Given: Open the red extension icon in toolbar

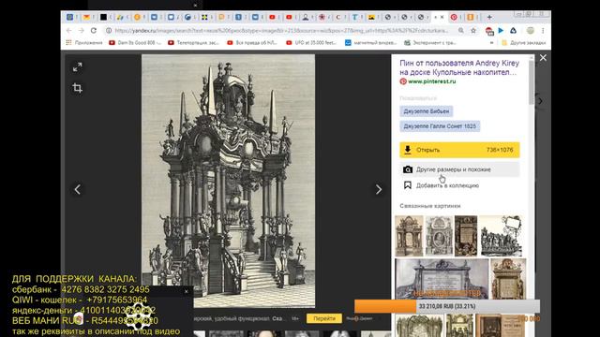Looking at the screenshot, I should (x=489, y=31).
